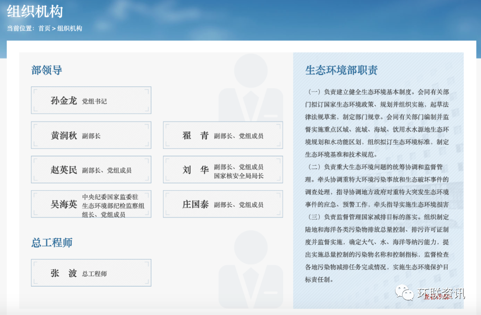Open 黄润秋 副部长 leader card

point(91,135)
